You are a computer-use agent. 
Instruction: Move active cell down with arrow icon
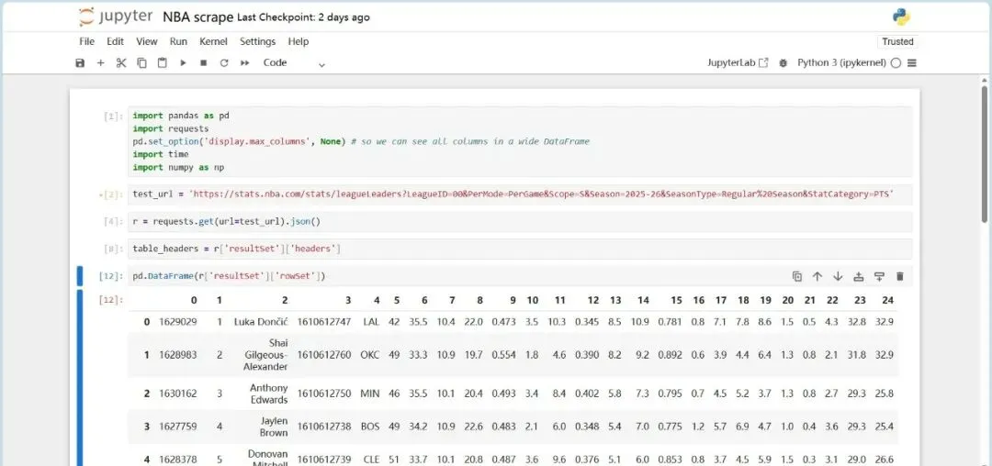pyautogui.click(x=838, y=276)
